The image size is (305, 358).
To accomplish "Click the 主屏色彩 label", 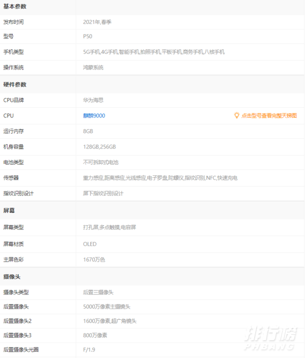I will [13, 259].
